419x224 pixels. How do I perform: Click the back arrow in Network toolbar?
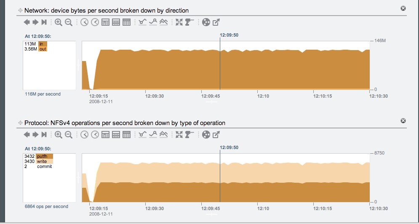click(x=27, y=22)
